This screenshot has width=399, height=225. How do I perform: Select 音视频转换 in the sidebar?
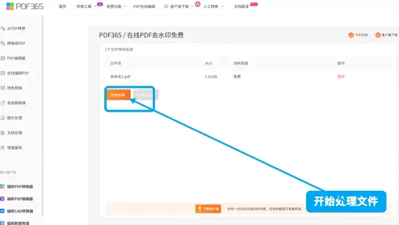click(x=17, y=103)
